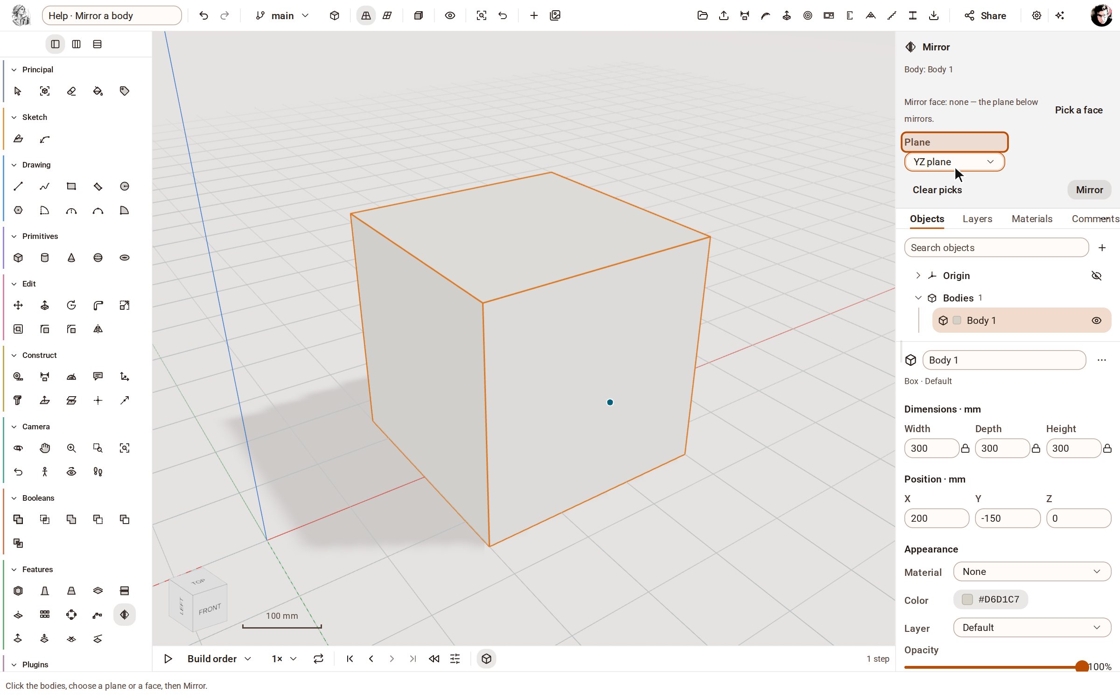The height and width of the screenshot is (700, 1120).
Task: Activate the Eraser tool in Principal
Action: (x=71, y=91)
